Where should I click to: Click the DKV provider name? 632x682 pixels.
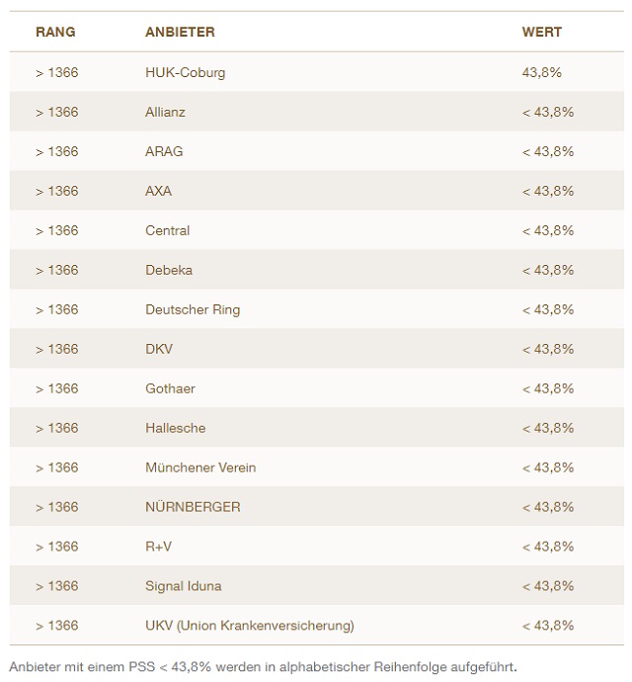click(159, 349)
